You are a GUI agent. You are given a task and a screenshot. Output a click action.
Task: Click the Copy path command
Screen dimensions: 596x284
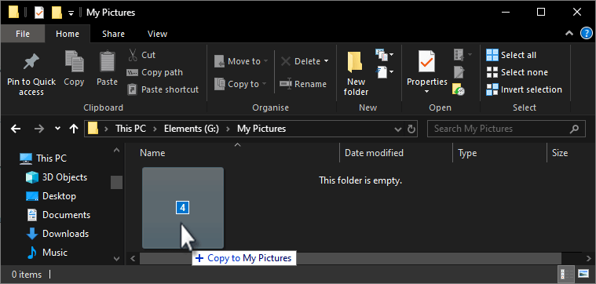point(155,72)
